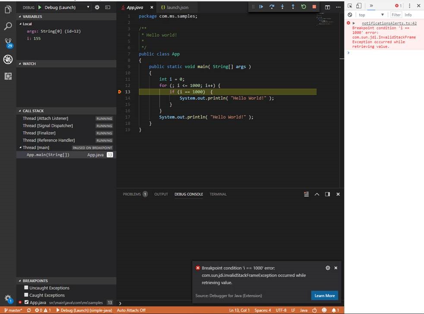This screenshot has width=424, height=314.
Task: Open the Debug view in activity bar
Action: [x=8, y=59]
